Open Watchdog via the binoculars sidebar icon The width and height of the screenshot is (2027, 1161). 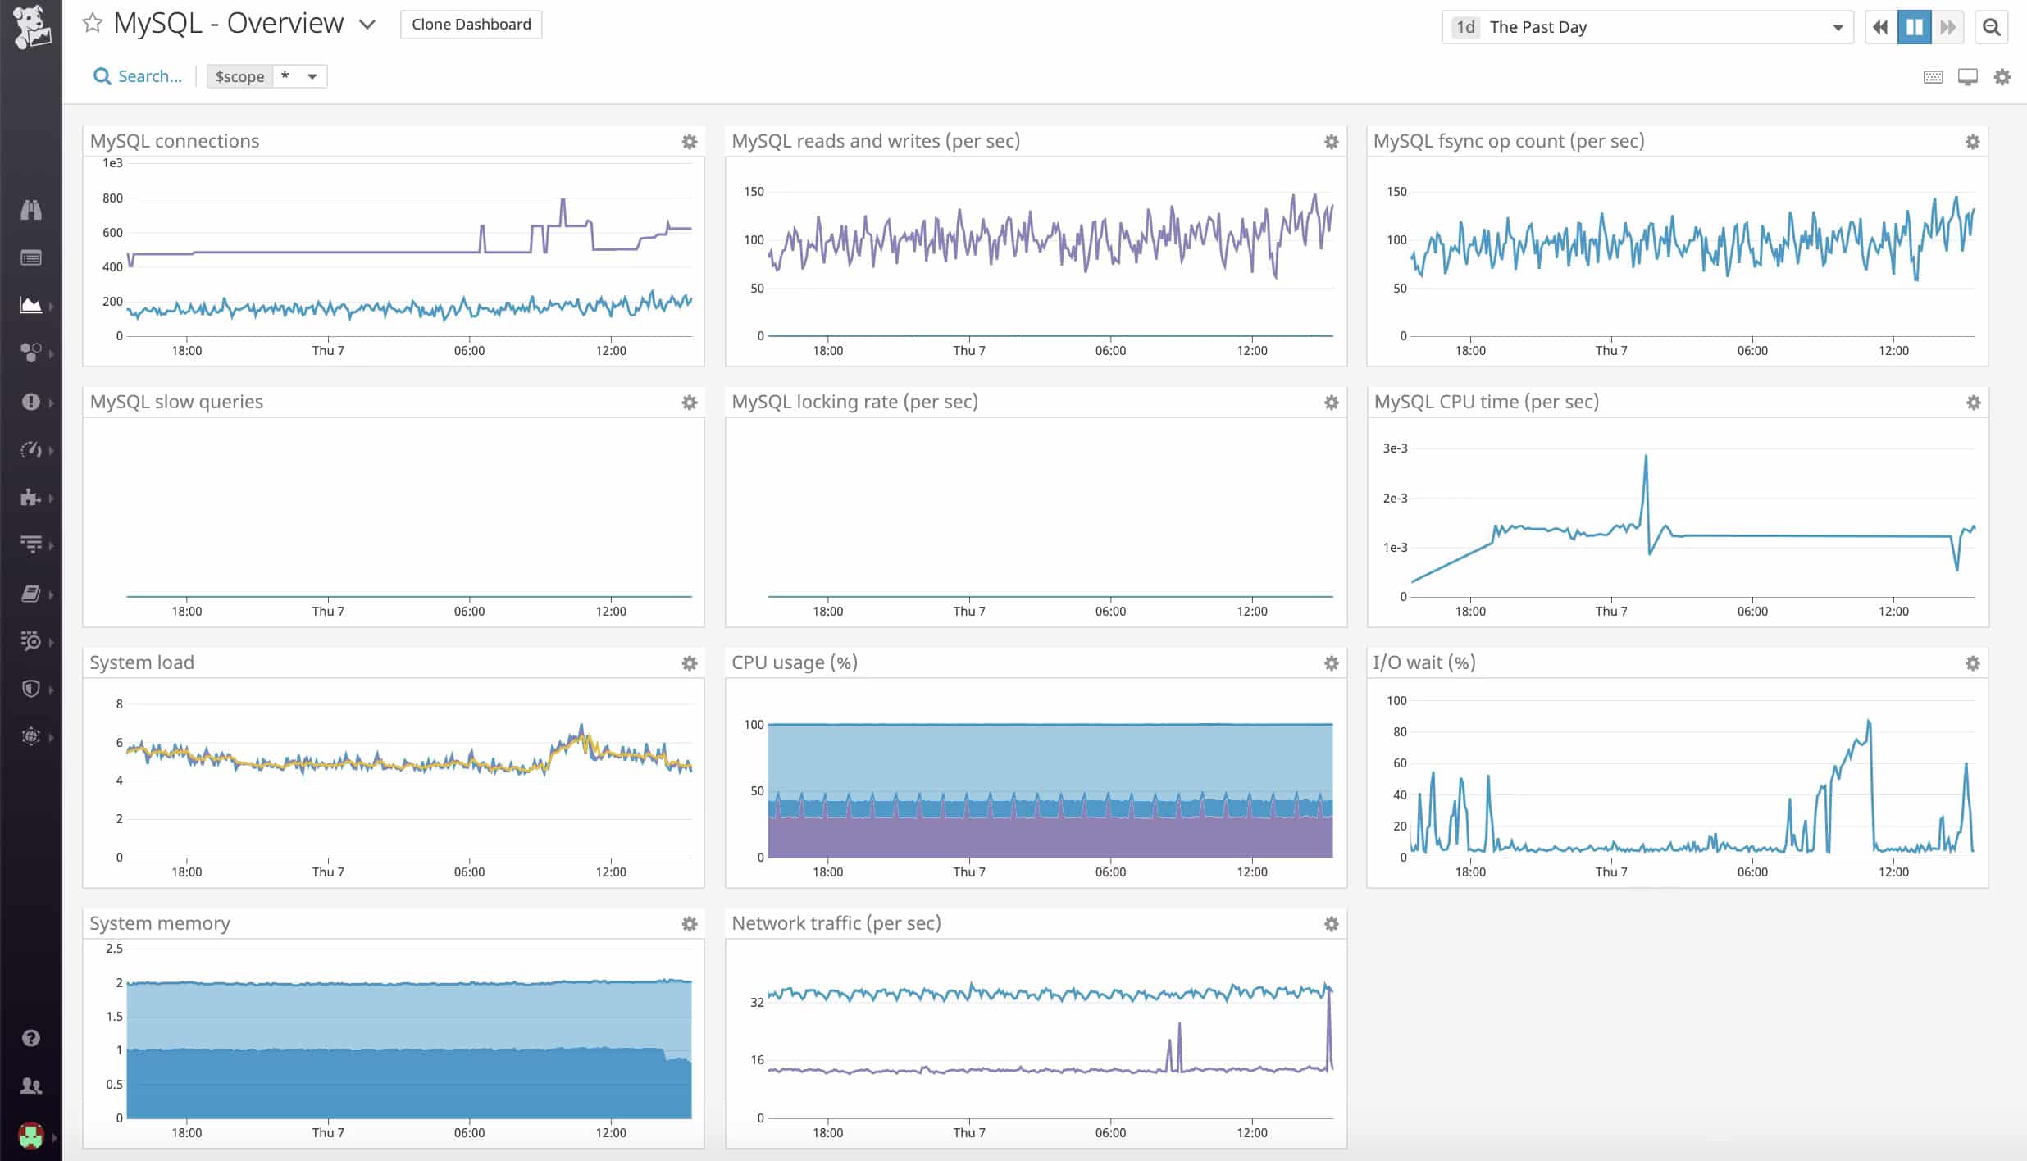(x=31, y=209)
